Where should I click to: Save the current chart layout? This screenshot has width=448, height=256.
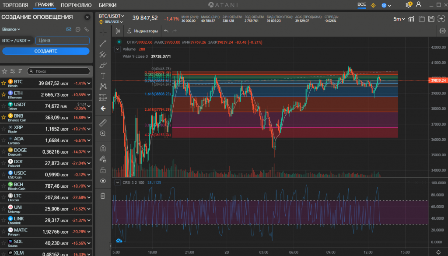[431, 19]
